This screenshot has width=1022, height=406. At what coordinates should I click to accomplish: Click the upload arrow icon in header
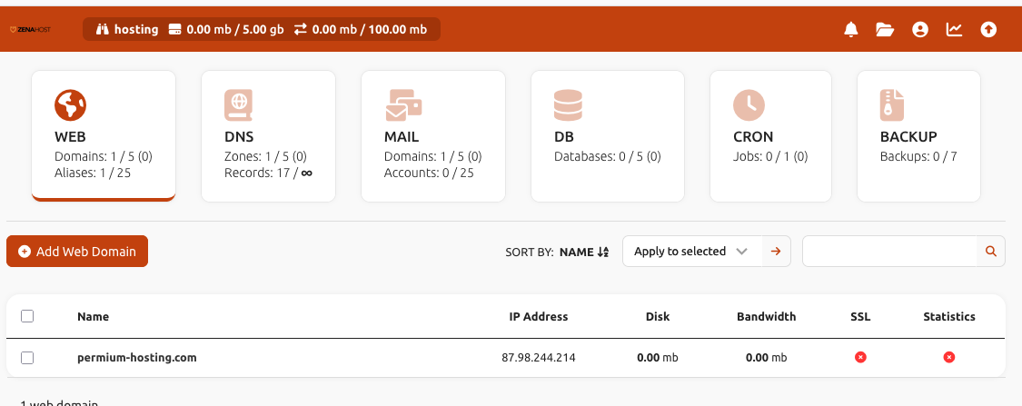tap(988, 30)
